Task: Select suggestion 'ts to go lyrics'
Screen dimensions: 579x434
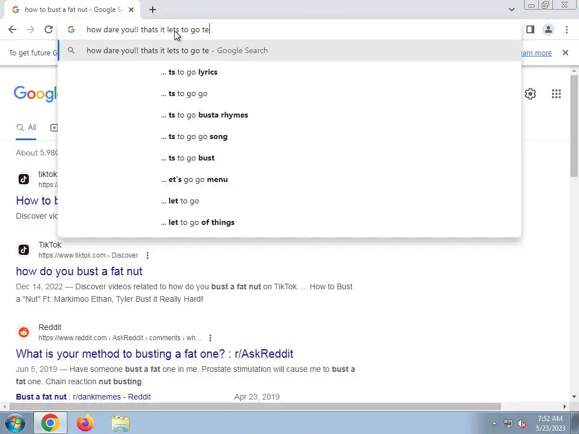Action: coord(289,72)
